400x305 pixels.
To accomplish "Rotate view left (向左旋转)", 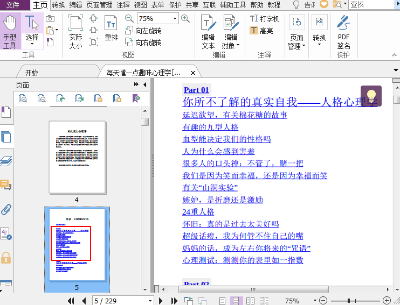I will point(143,31).
